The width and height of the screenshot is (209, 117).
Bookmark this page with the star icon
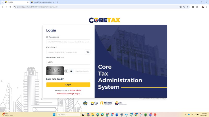188,7
